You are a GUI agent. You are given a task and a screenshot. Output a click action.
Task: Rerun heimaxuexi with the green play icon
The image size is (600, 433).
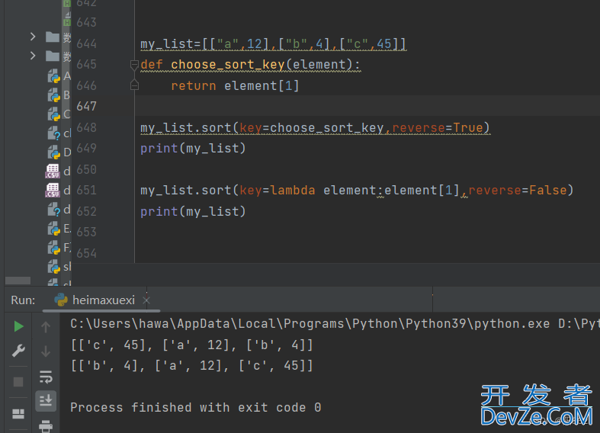pos(18,326)
